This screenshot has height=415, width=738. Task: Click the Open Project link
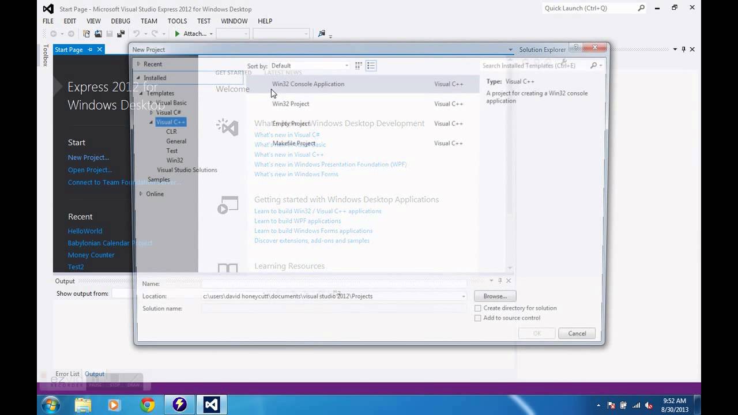(x=90, y=170)
